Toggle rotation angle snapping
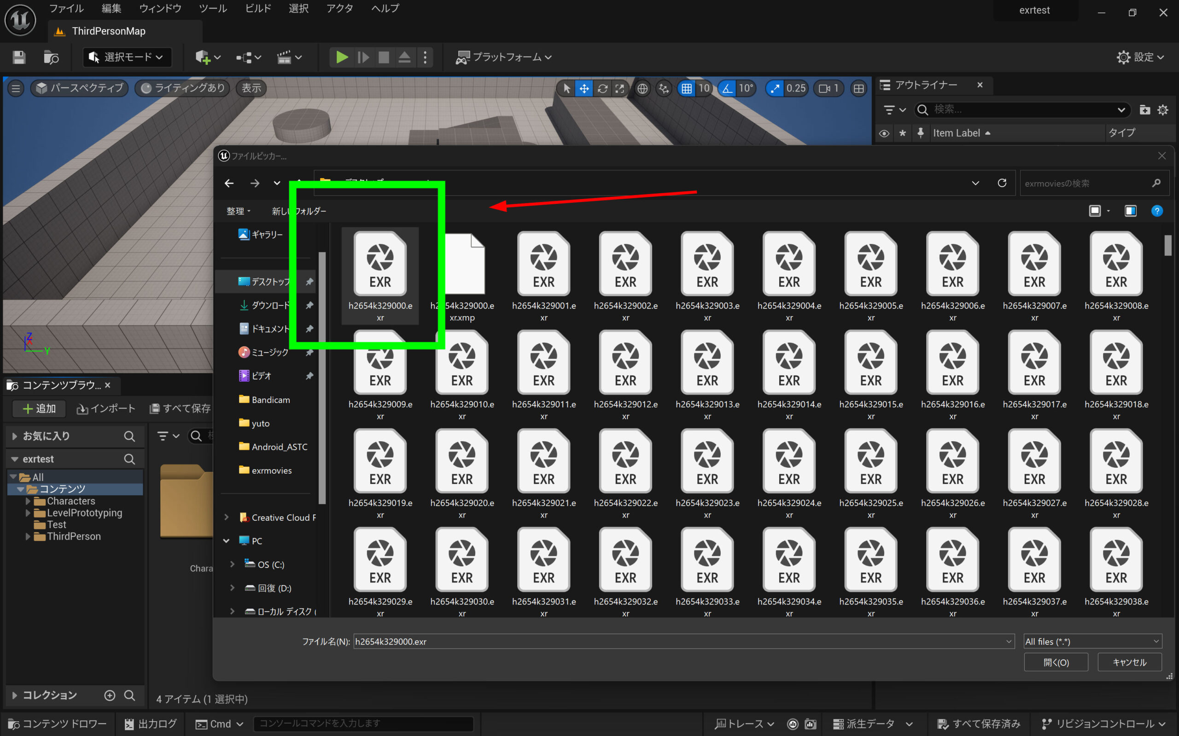 [x=727, y=88]
